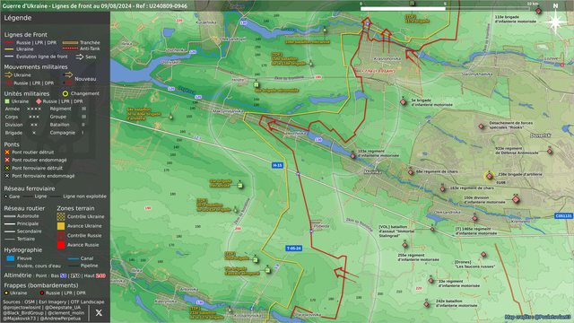Click the Pont routier détruit legend icon
Screen dimensions: 574x323
(x=7, y=152)
